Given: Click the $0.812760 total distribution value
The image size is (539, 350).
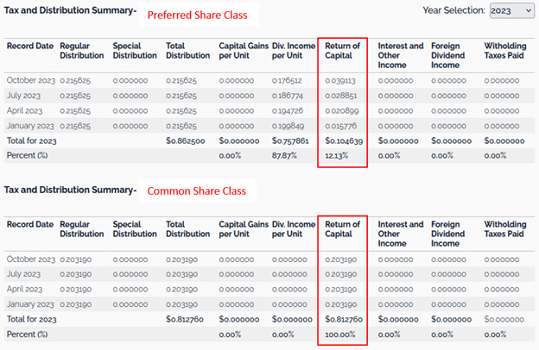Looking at the screenshot, I should pos(187,320).
